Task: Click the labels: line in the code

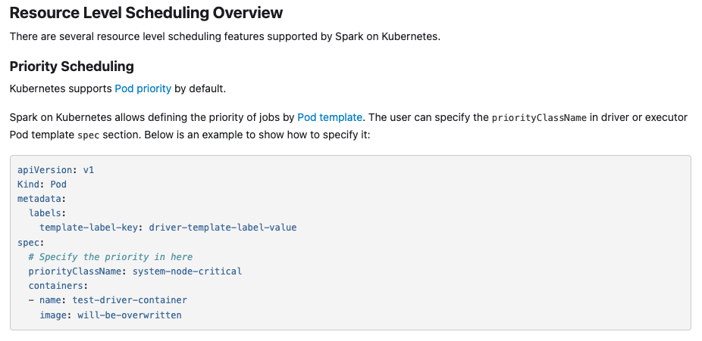Action: coord(47,213)
